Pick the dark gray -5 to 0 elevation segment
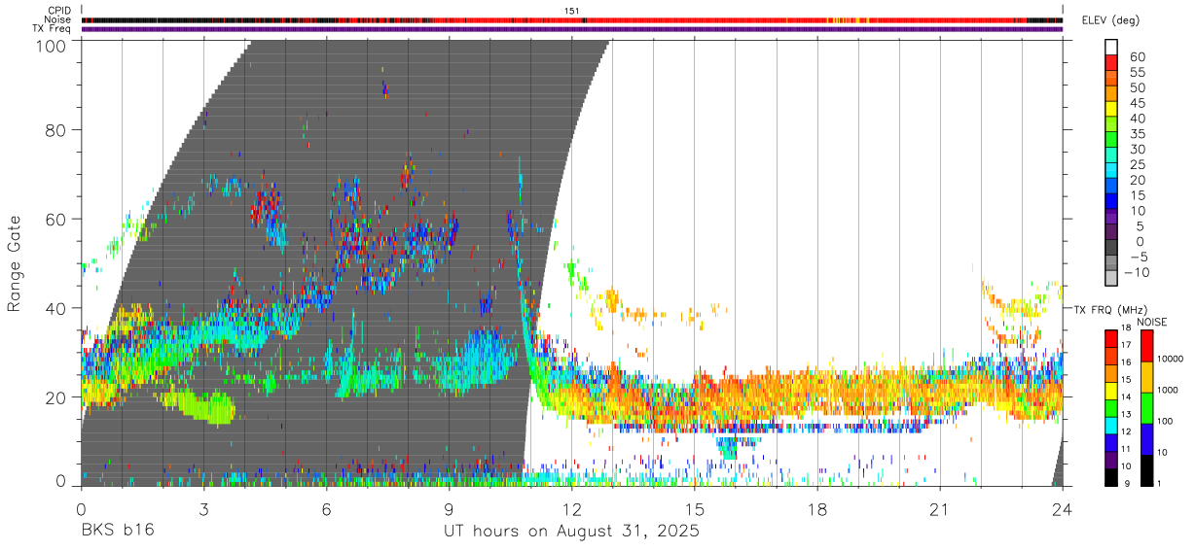The image size is (1195, 551). (1111, 249)
